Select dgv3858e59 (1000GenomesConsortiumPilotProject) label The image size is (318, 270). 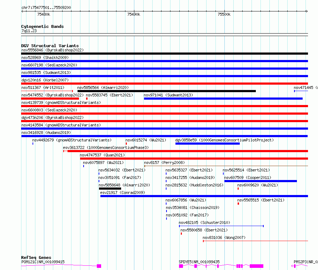[224, 140]
